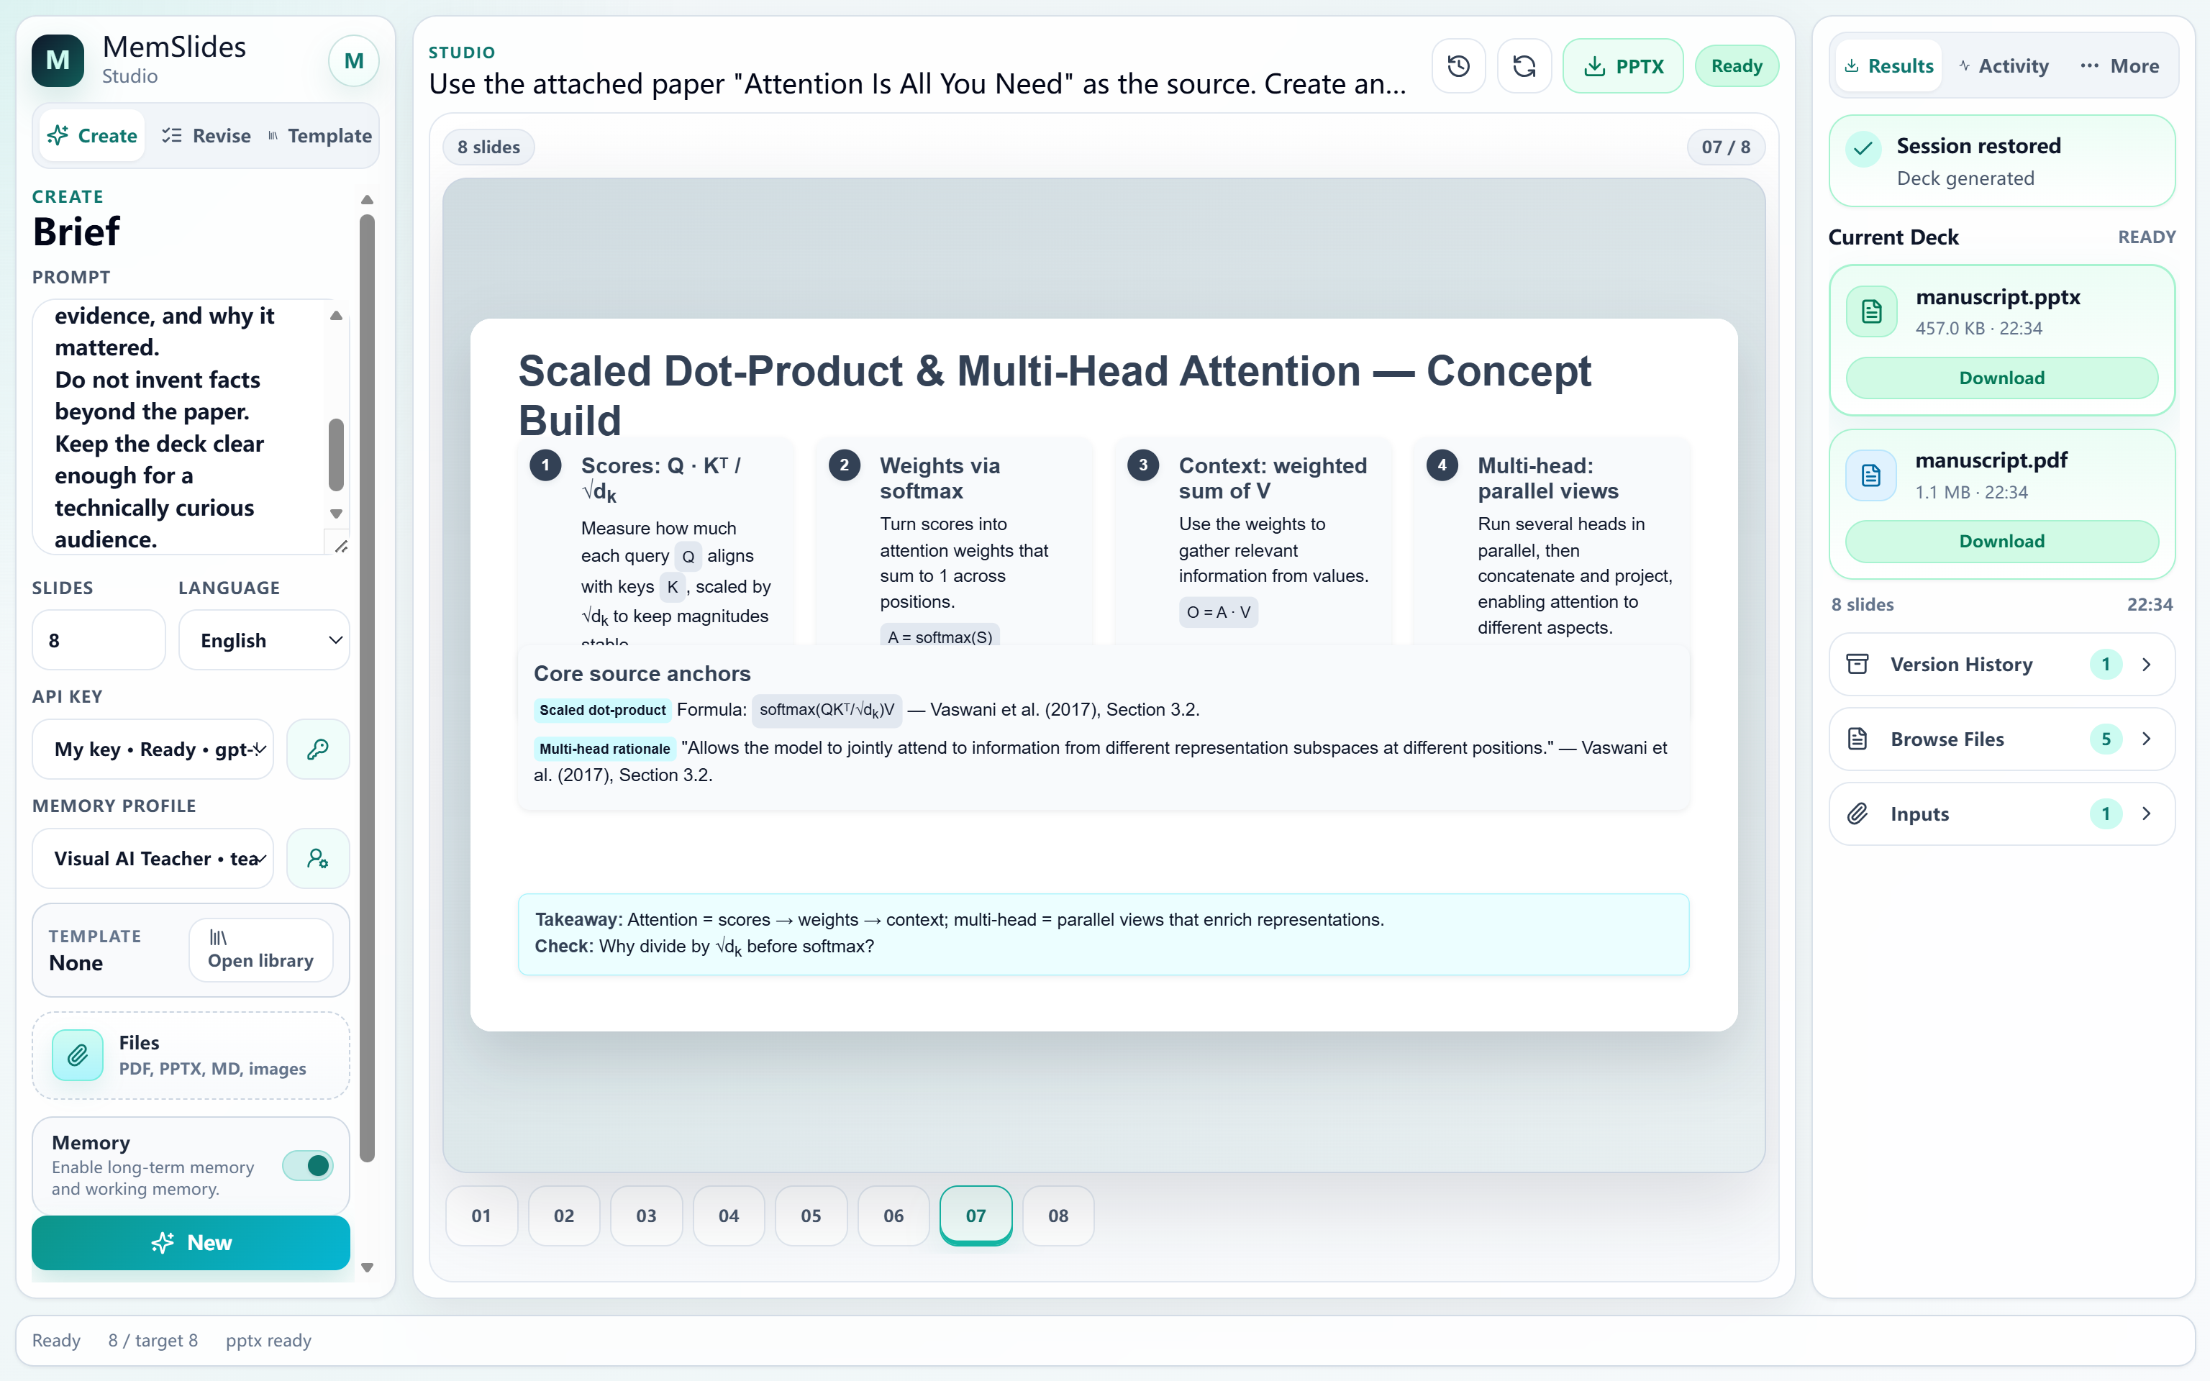
Task: Open the Language dropdown set to English
Action: [x=264, y=640]
